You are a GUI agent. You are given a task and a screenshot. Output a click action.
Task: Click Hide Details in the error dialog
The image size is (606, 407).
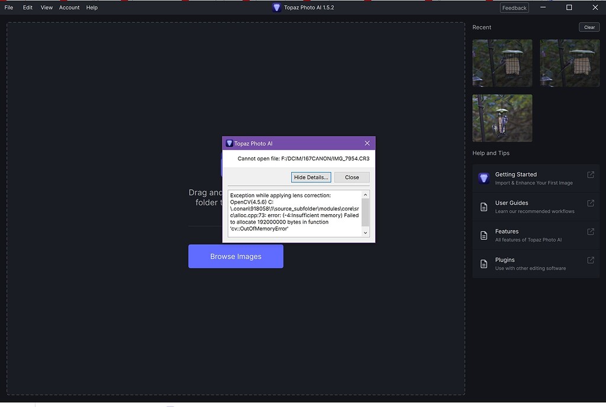click(311, 177)
